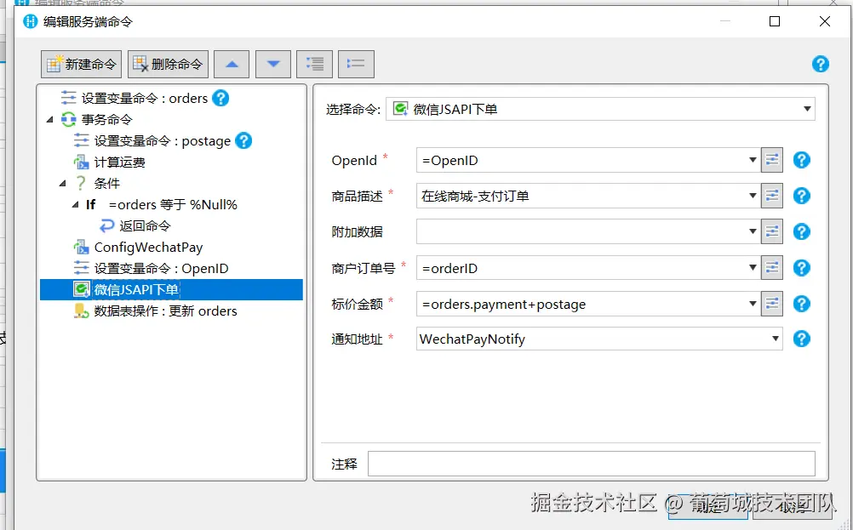Click help icon for 标价金额
The width and height of the screenshot is (853, 530).
802,304
